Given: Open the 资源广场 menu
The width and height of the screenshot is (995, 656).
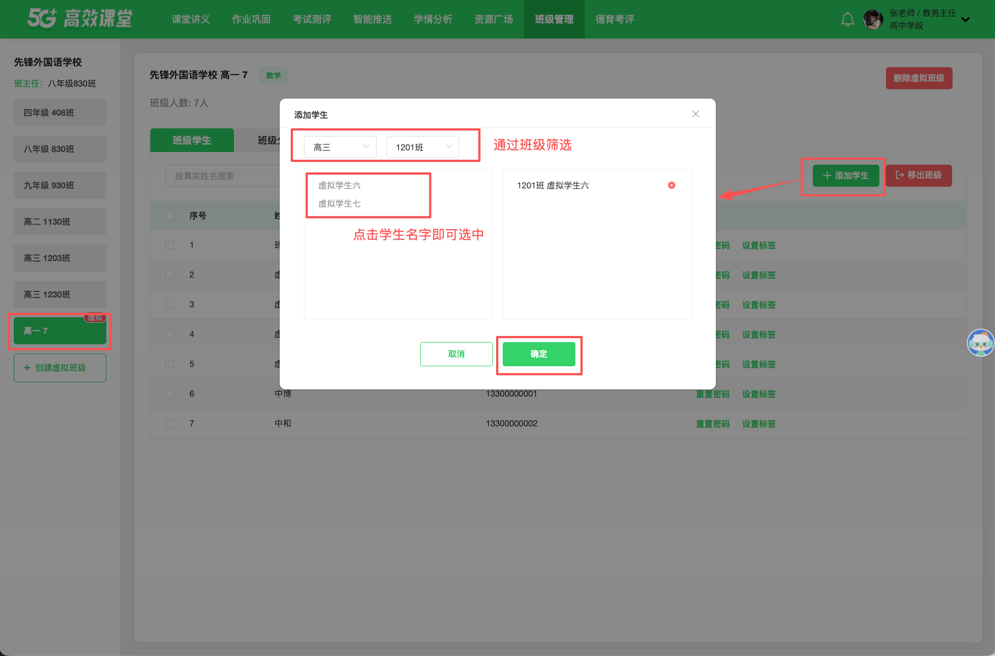Looking at the screenshot, I should click(x=494, y=19).
